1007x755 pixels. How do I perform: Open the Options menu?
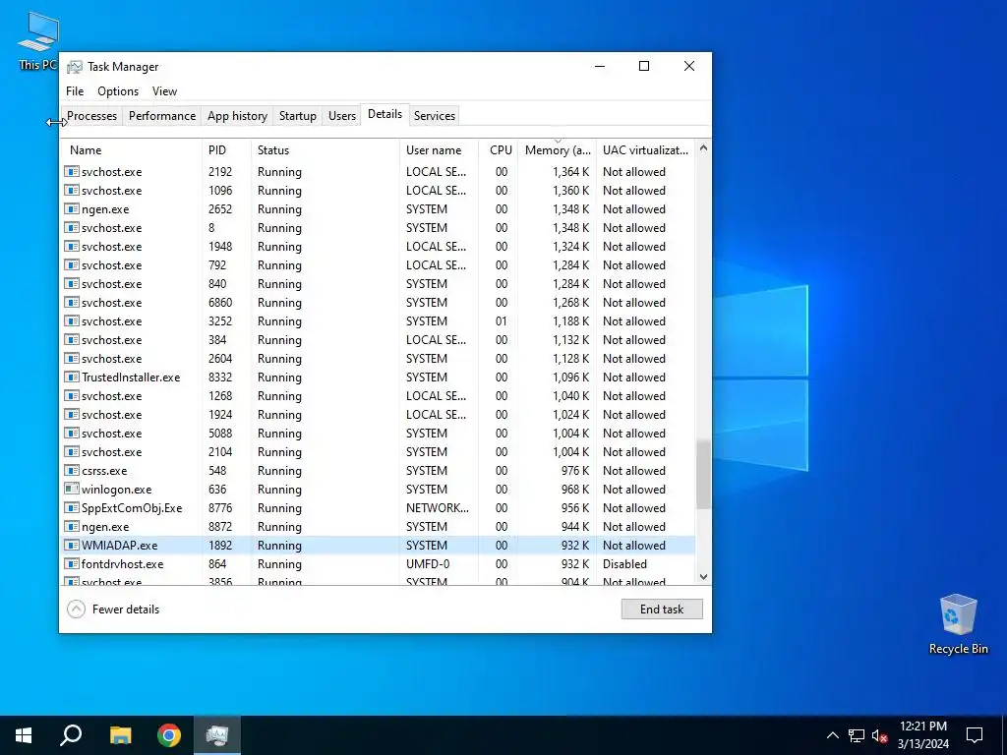point(118,91)
